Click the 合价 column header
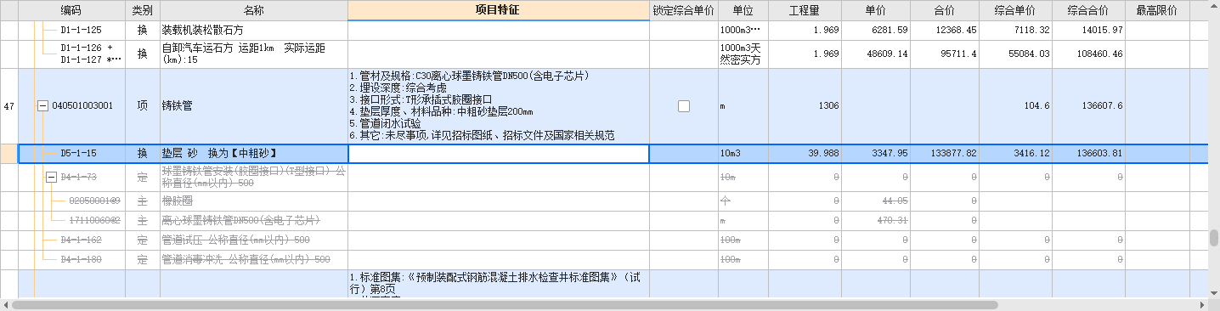The image size is (1220, 311). [945, 10]
